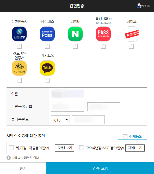The height and width of the screenshot is (174, 154).
Task: Select the KB Kookmin Bank certificate icon
Action: coord(19,68)
